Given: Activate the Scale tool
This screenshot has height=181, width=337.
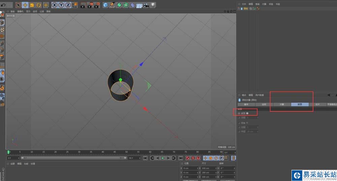Looking at the screenshot, I should (x=32, y=5).
